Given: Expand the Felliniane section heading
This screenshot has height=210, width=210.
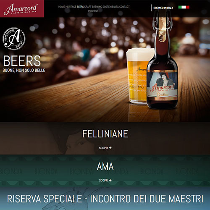Looking at the screenshot, I should tap(105, 134).
